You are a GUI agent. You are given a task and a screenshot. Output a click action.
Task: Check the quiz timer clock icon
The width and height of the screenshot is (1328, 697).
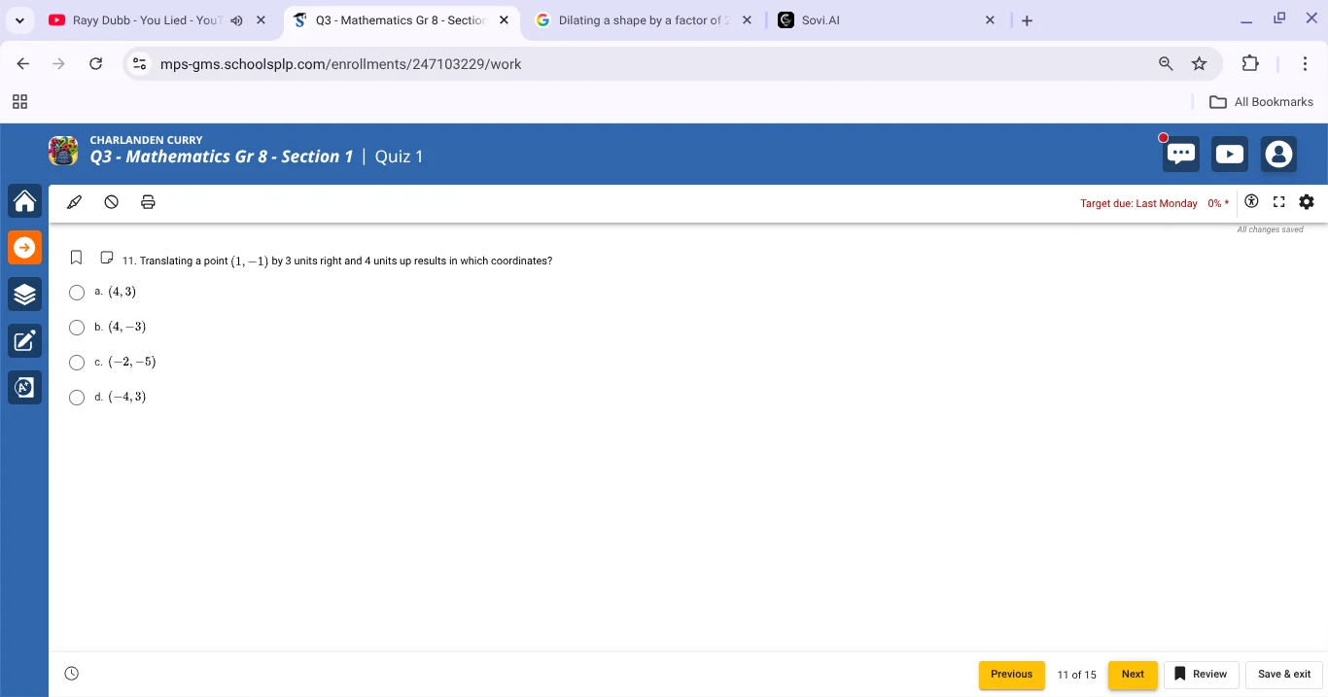71,673
